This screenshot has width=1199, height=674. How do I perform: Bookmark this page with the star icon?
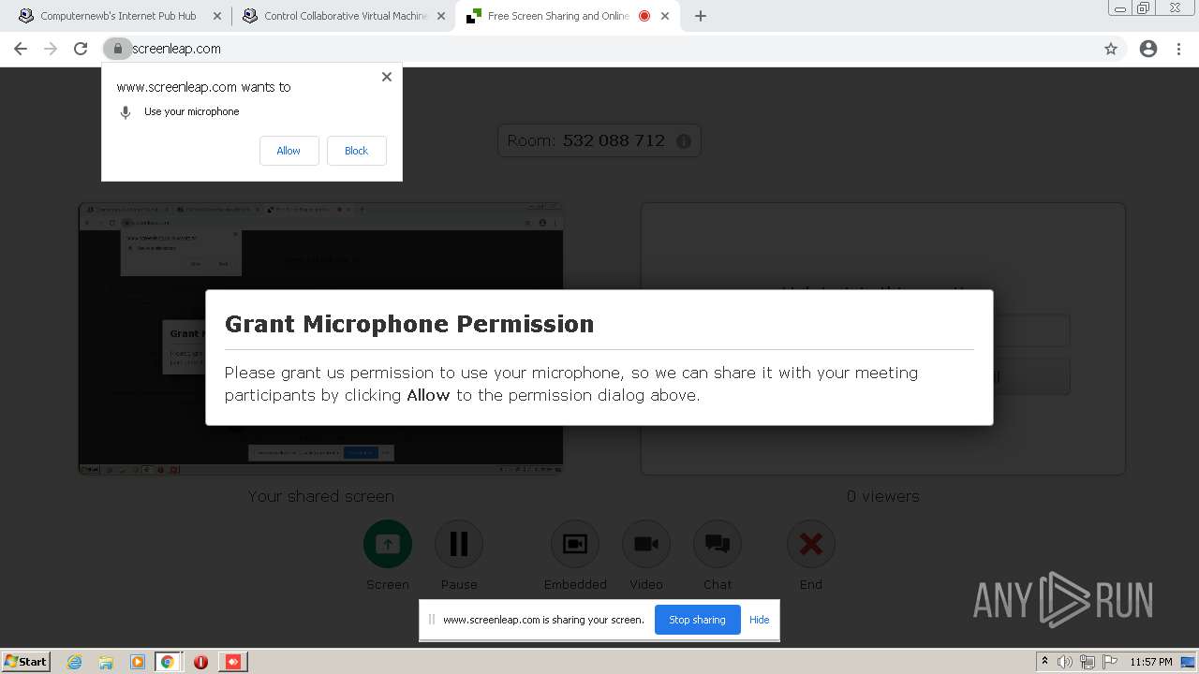click(1111, 49)
